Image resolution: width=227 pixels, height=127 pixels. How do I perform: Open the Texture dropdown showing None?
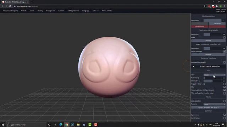[x=215, y=104]
